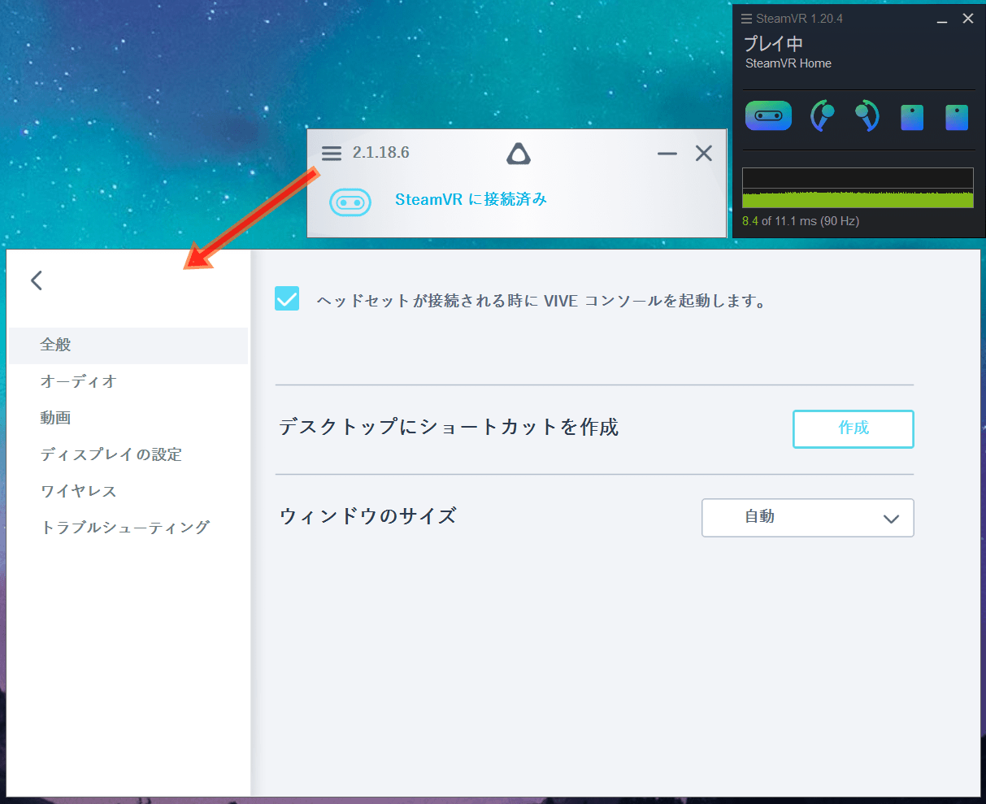Click the frame timing graph in SteamVR
Screen dimensions: 986x804
tap(858, 188)
